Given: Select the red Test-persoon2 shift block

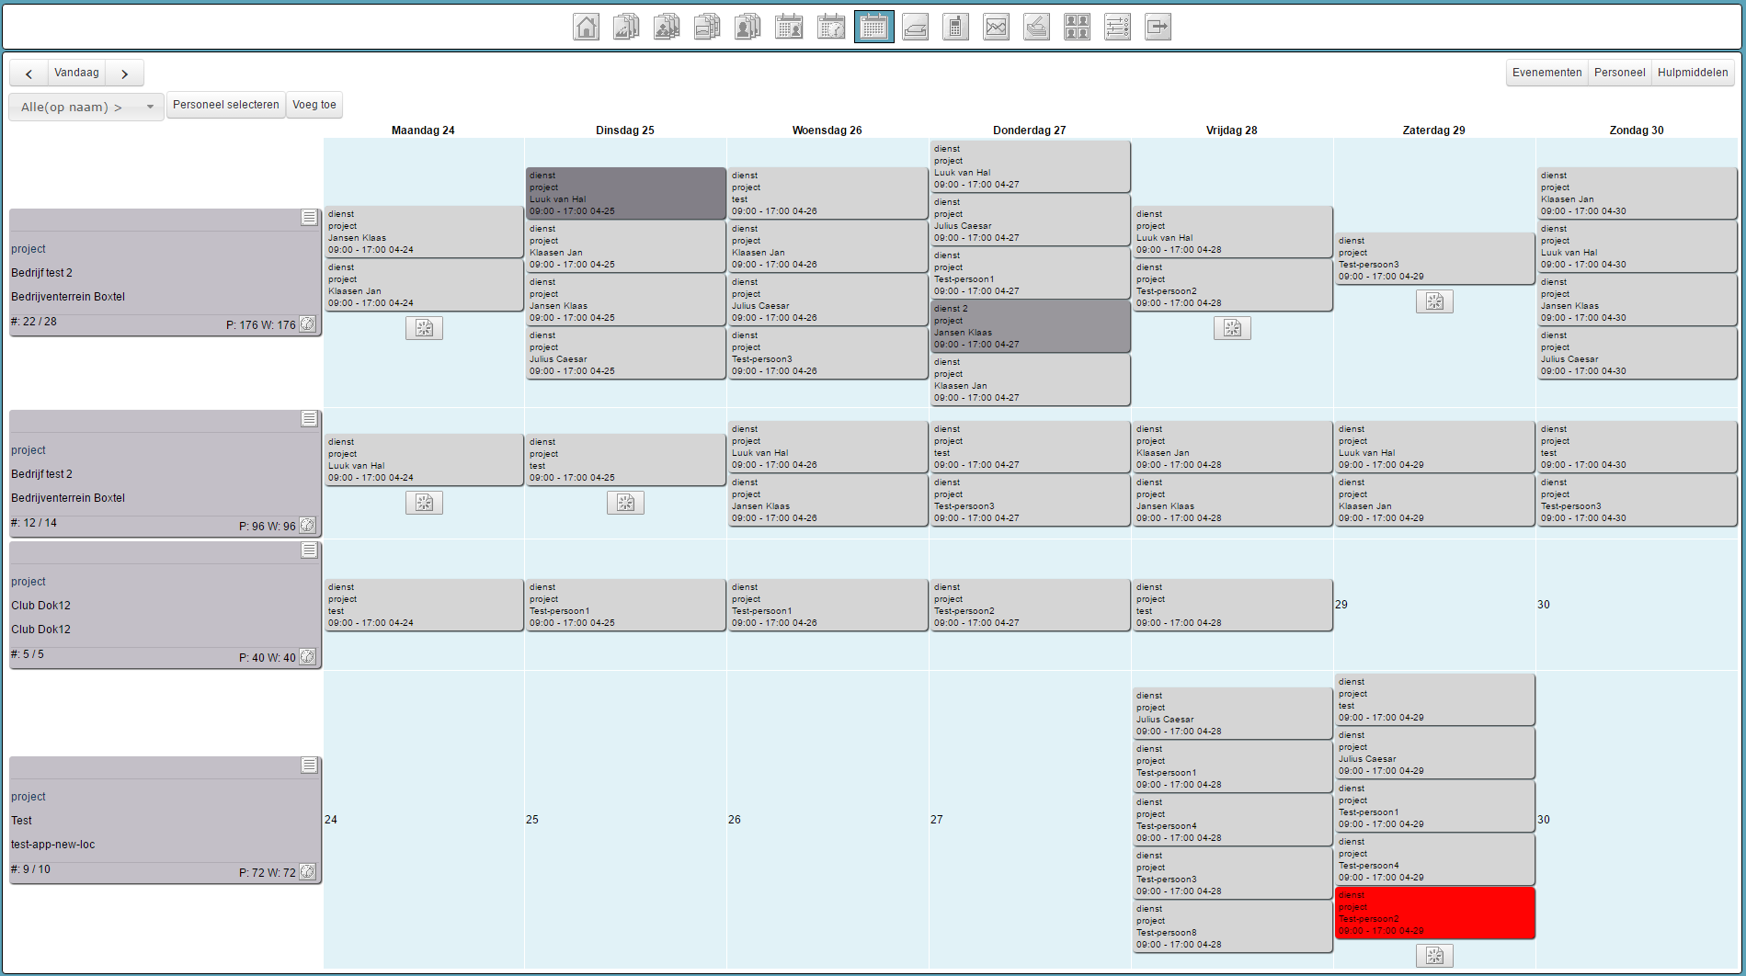Looking at the screenshot, I should (x=1433, y=913).
